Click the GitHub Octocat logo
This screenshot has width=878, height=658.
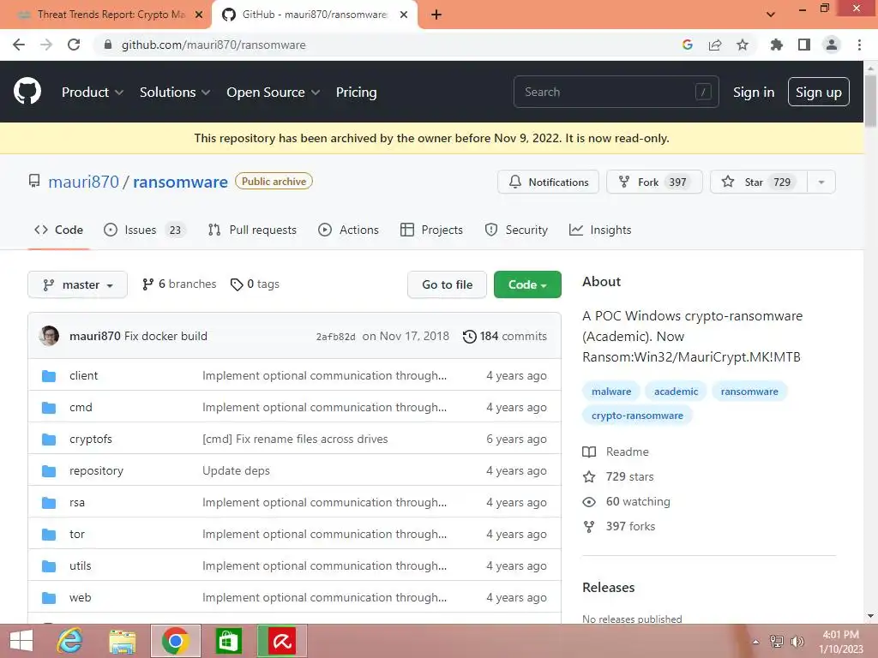(x=27, y=92)
